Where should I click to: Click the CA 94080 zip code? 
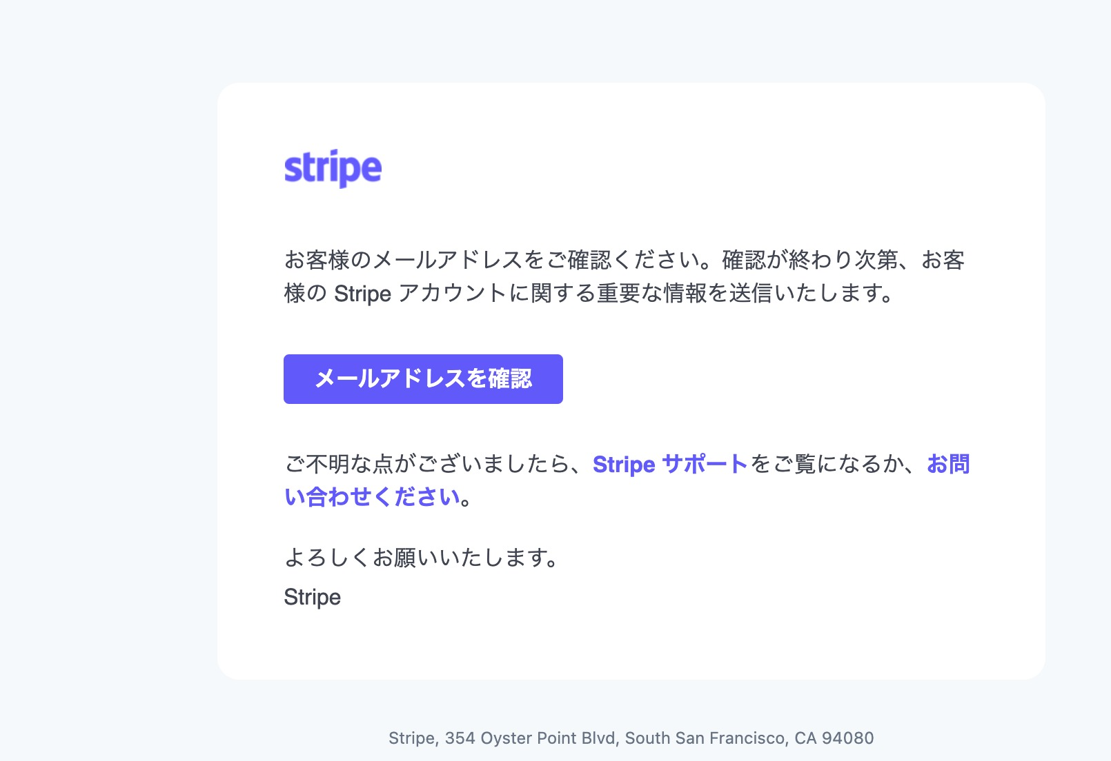[x=834, y=738]
